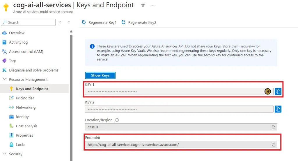Open Pricing tier page
This screenshot has height=161, width=298.
(25, 98)
